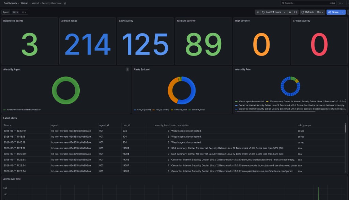349x200 pixels.
Task: Sort by rule_groups column header
Action: pyautogui.click(x=304, y=125)
